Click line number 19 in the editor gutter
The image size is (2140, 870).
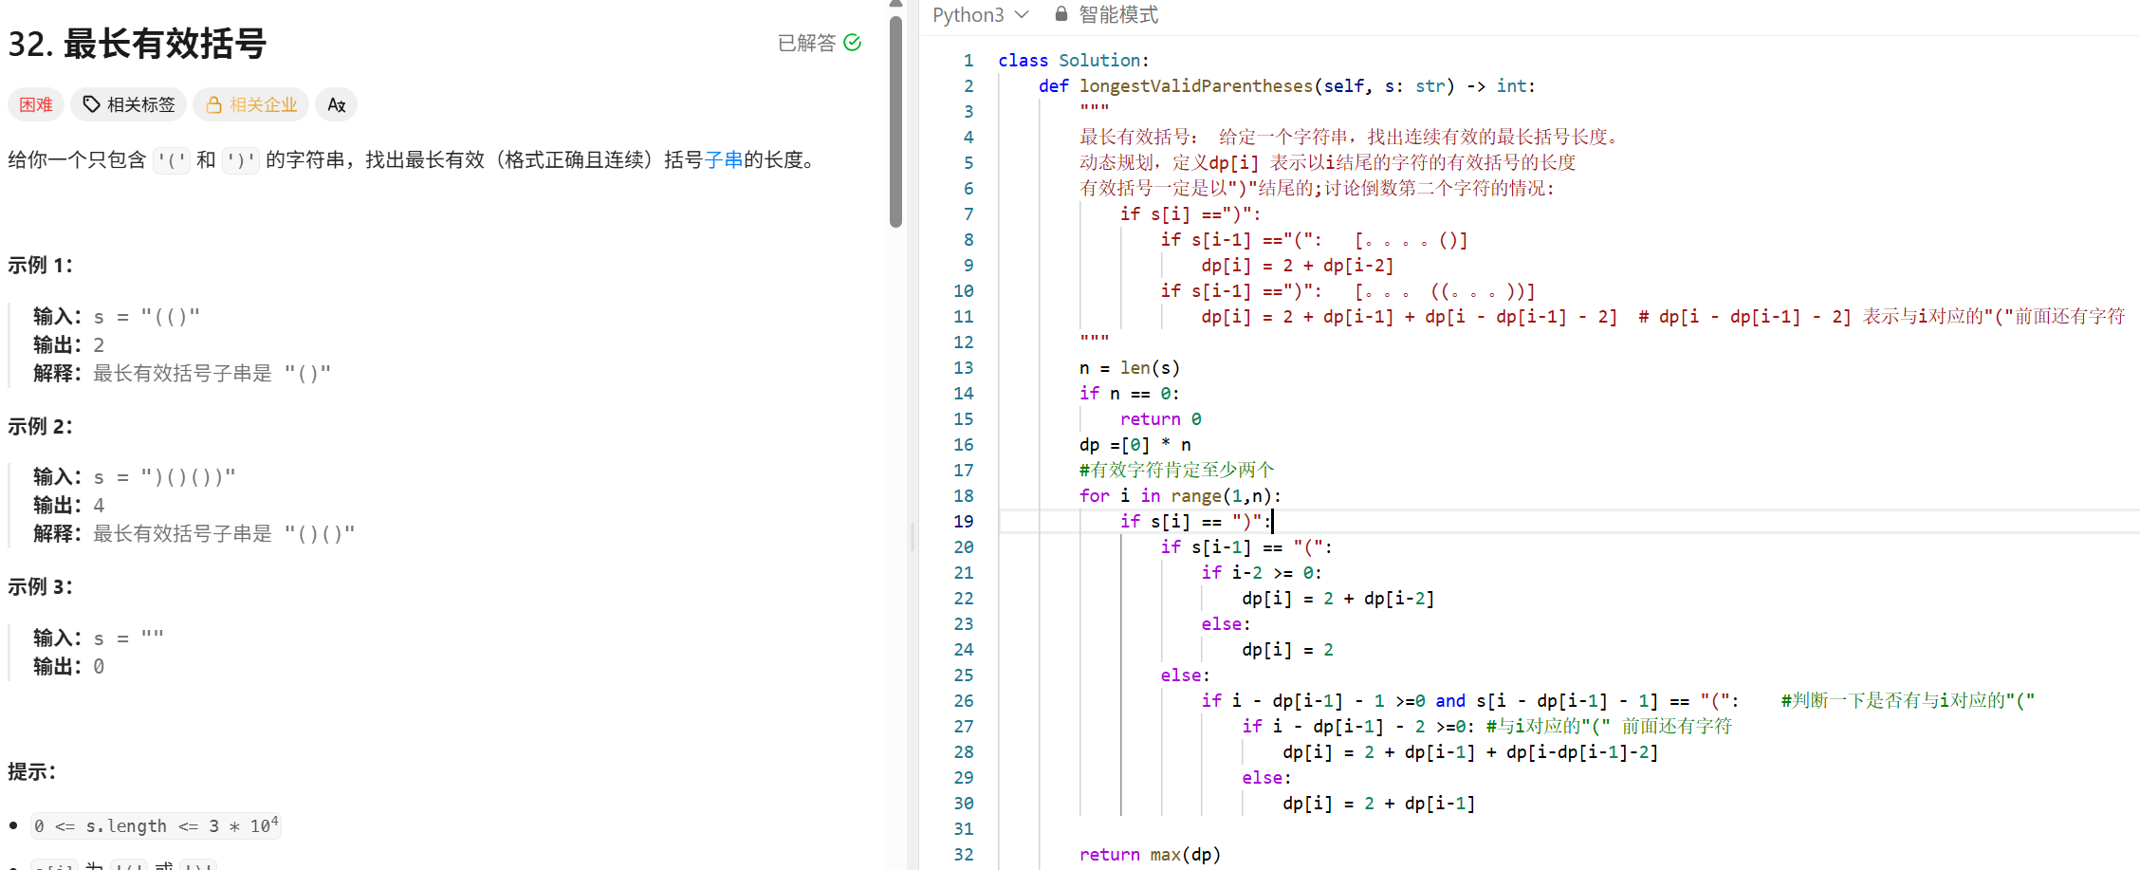pos(963,522)
